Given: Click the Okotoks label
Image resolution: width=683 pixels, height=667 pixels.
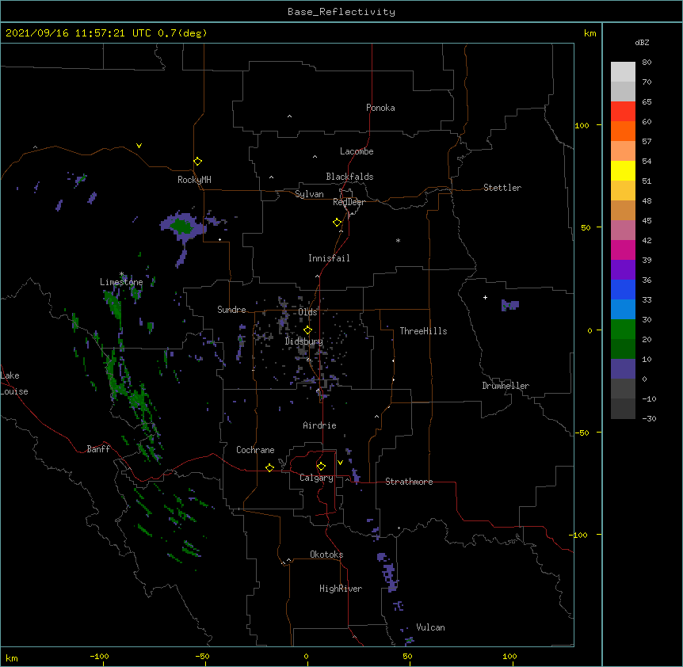Looking at the screenshot, I should 326,555.
